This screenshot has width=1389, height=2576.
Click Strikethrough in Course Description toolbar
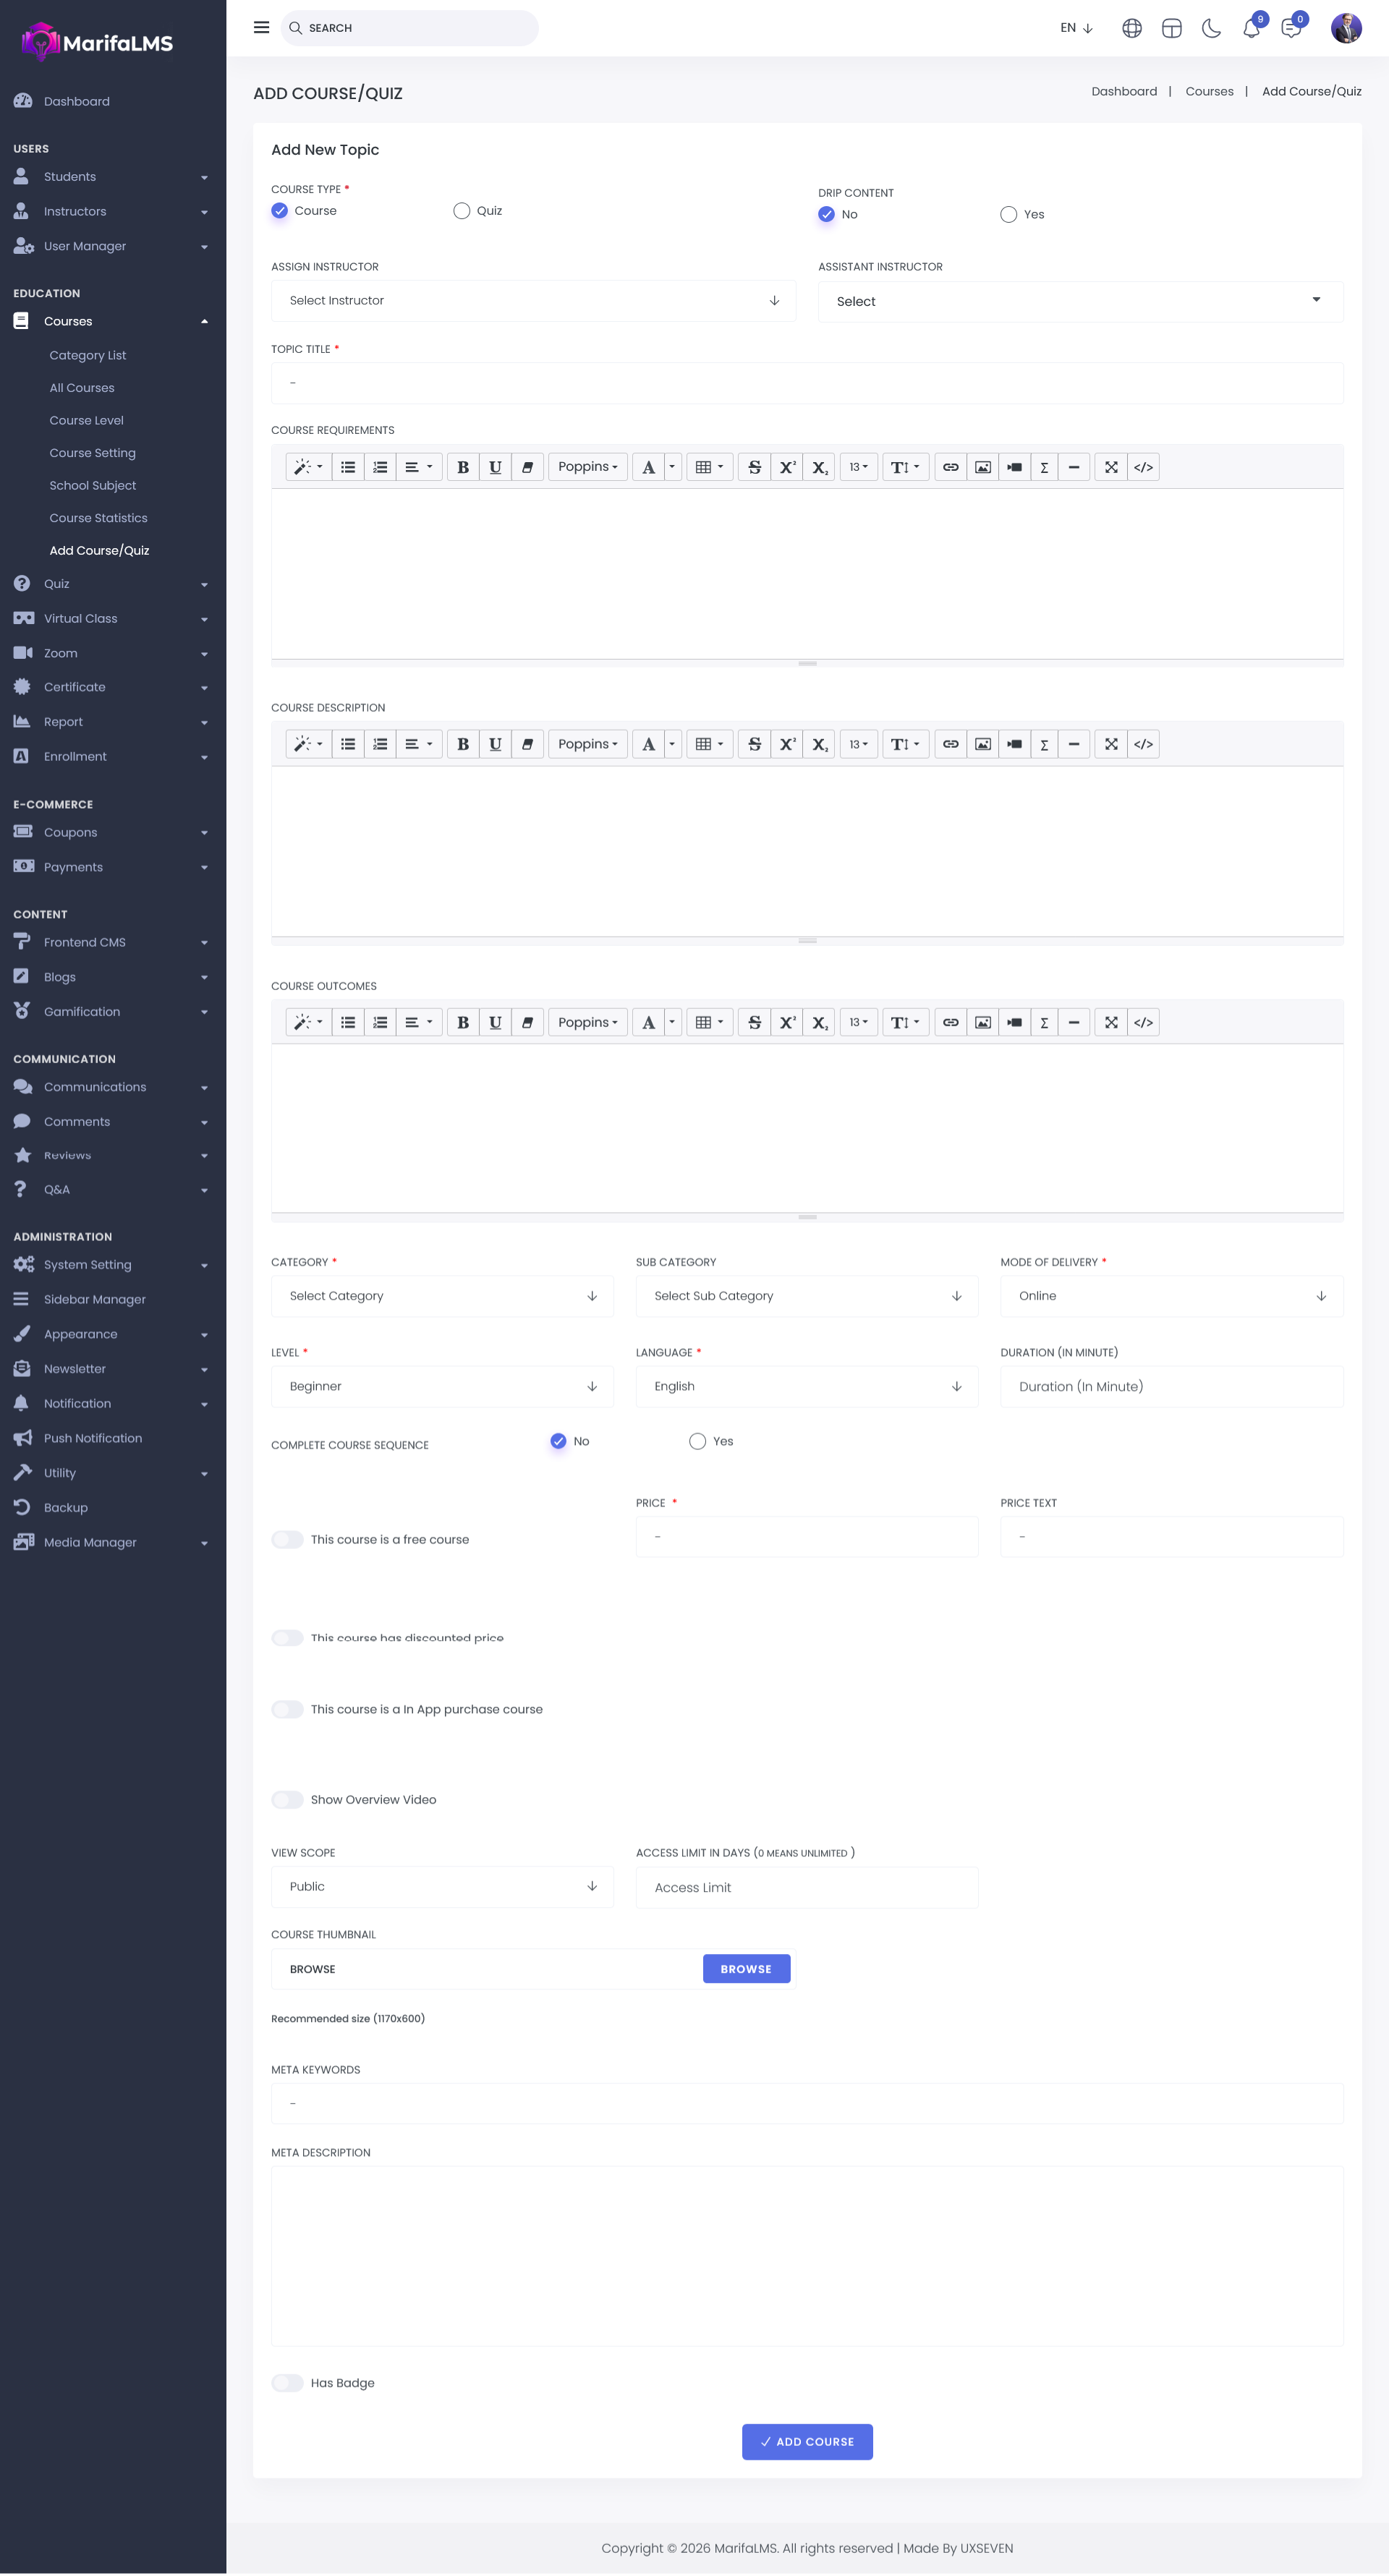pyautogui.click(x=754, y=744)
